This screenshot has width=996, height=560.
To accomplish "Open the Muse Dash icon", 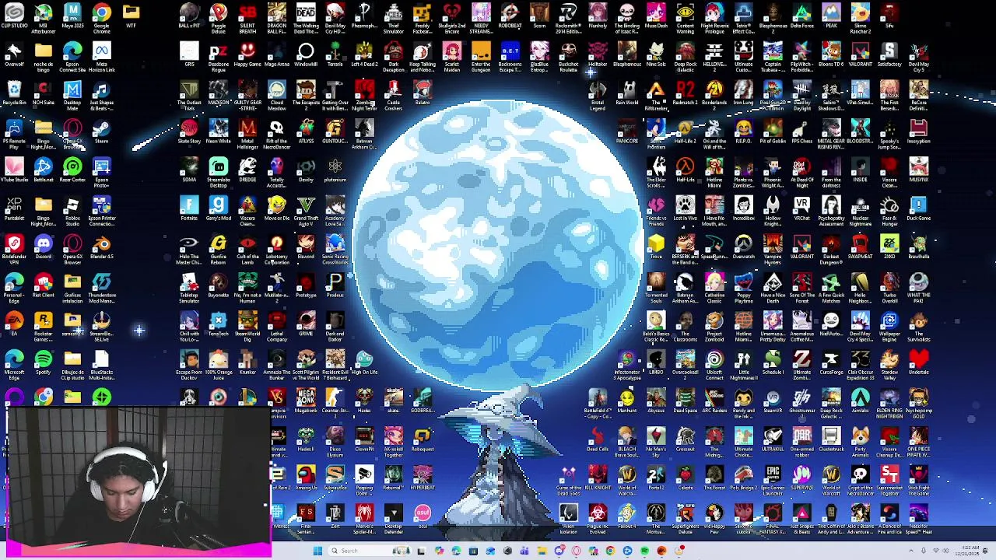I will pyautogui.click(x=656, y=16).
